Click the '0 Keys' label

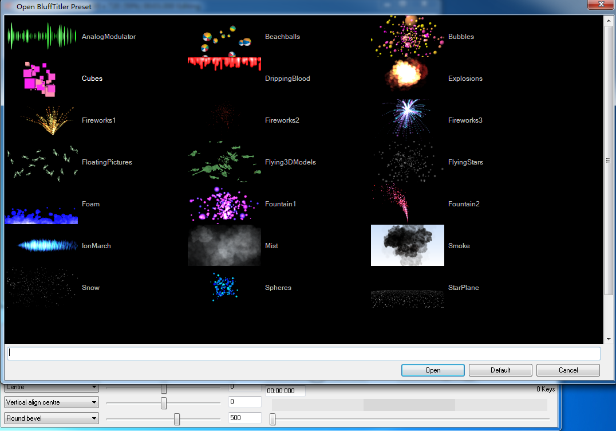[546, 389]
